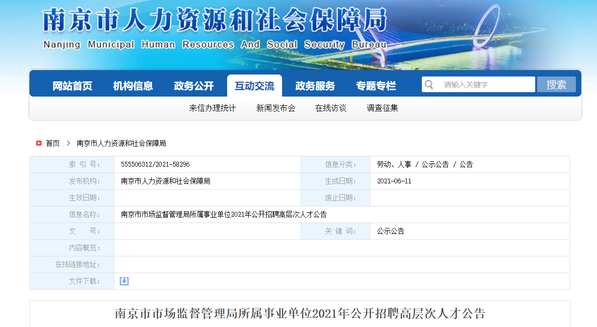Click the English Nanjing Municipal bureau subtitle

(x=215, y=45)
